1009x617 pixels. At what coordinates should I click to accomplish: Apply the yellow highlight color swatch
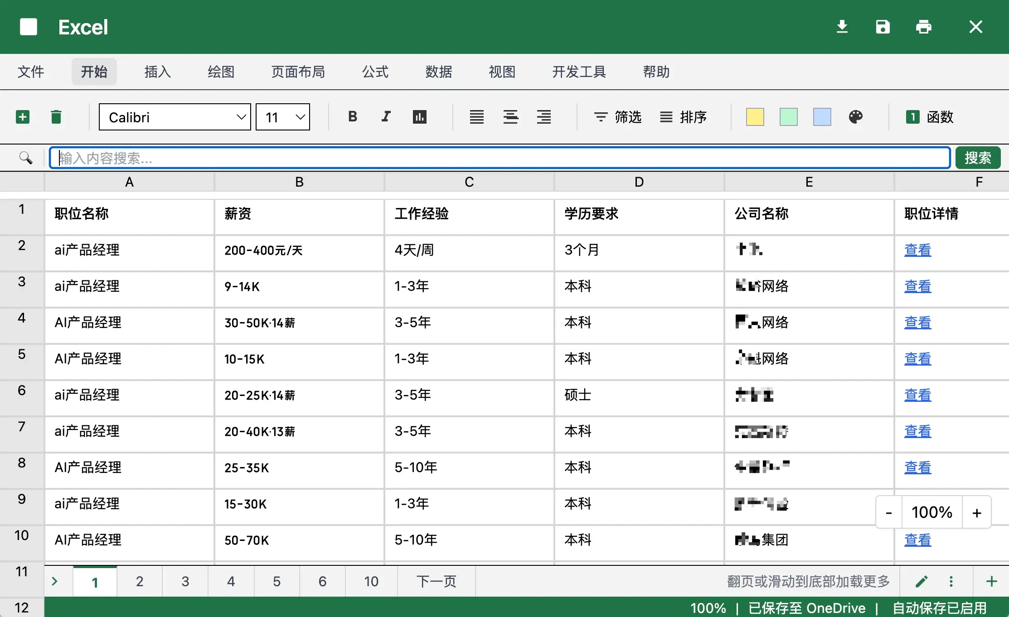[754, 116]
